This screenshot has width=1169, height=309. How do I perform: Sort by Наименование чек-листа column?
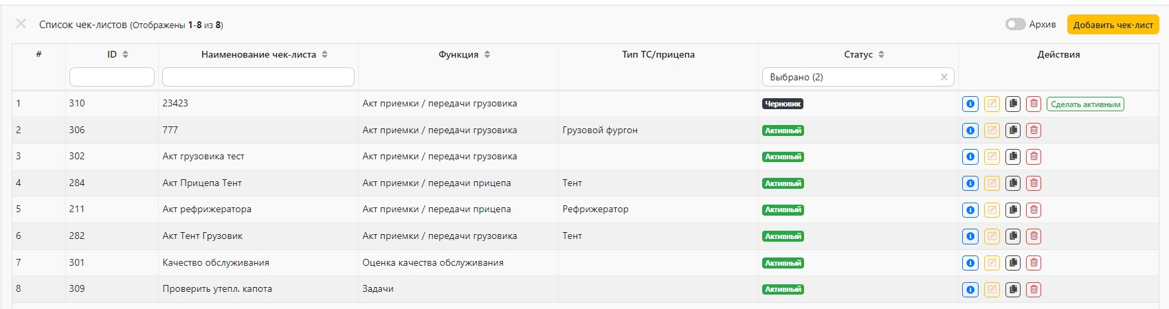(x=324, y=54)
